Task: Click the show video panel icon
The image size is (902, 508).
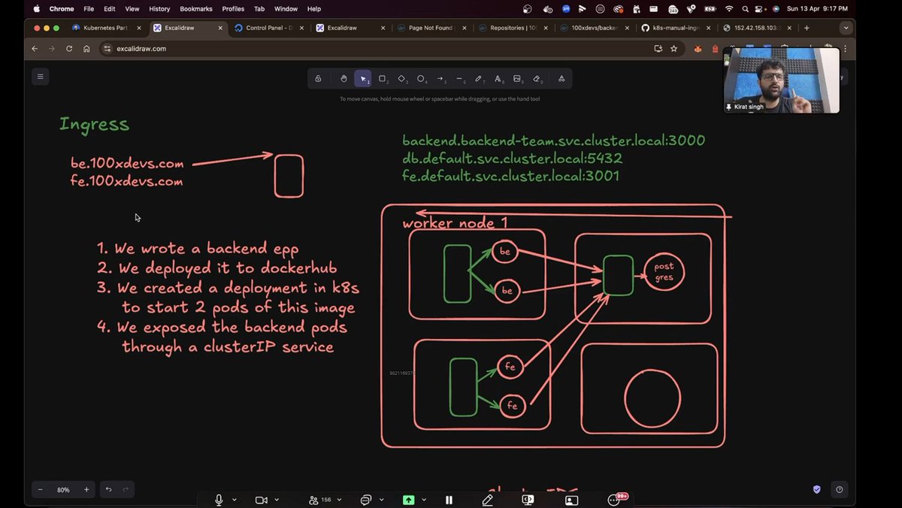Action: 571,500
